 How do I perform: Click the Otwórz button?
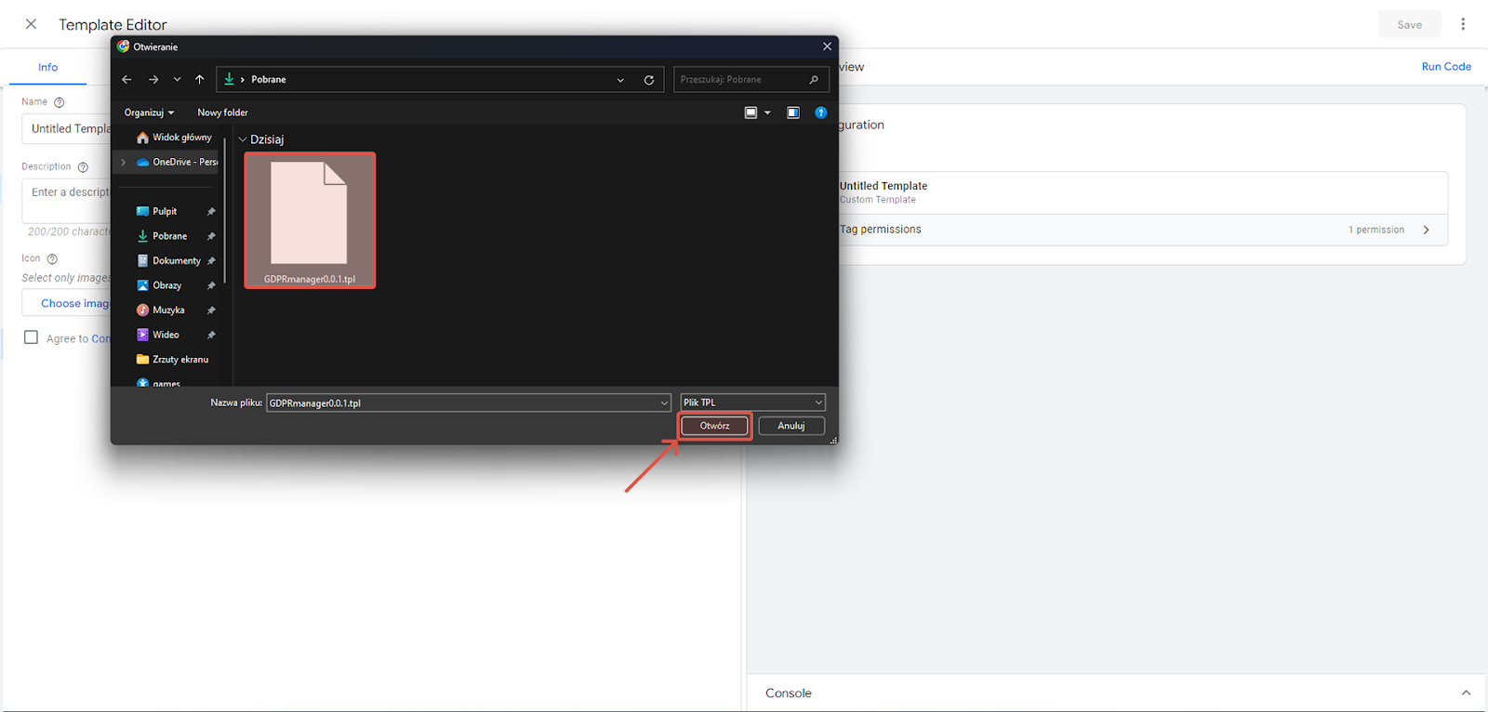714,426
